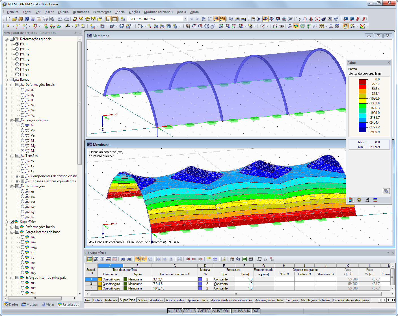Click the Save icon in the main toolbar
This screenshot has height=316, width=398.
pyautogui.click(x=33, y=19)
